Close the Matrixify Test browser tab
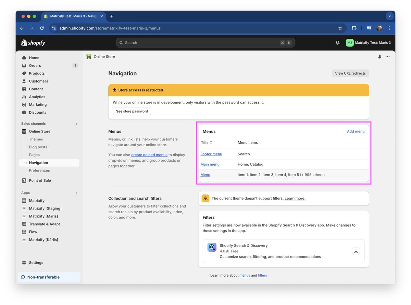Viewport: 411px width, 305px height. coord(101,16)
